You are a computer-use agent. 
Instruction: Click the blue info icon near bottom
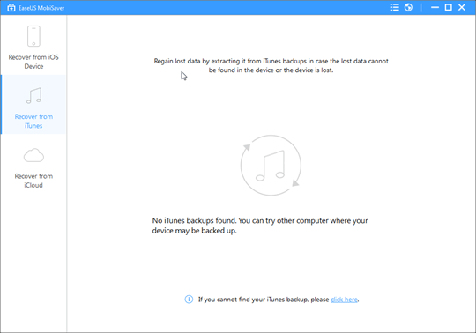(x=189, y=300)
